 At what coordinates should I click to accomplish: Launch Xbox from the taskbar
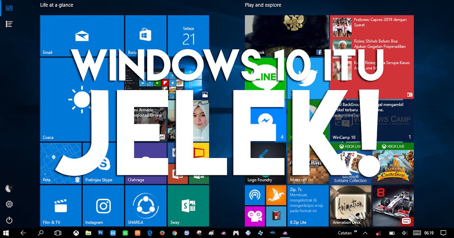pos(76,233)
